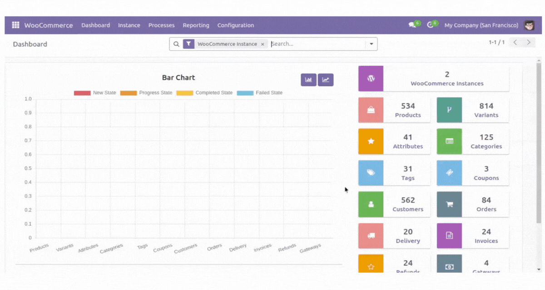This screenshot has height=290, width=545.
Task: Open the activities clock icon
Action: 430,25
